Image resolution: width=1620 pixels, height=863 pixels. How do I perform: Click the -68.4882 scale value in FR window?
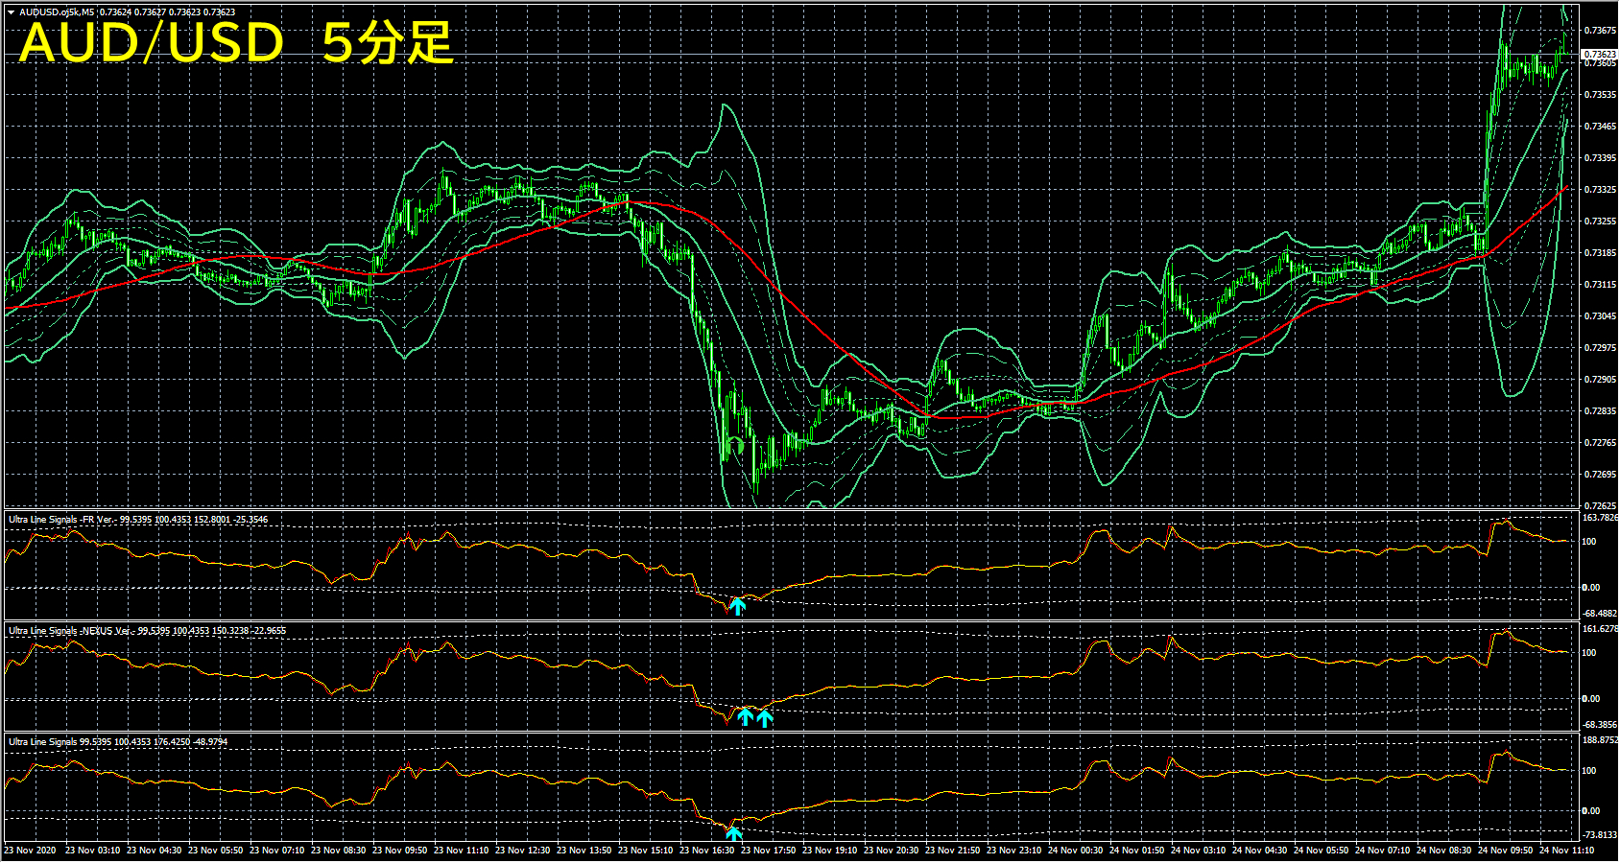point(1600,614)
